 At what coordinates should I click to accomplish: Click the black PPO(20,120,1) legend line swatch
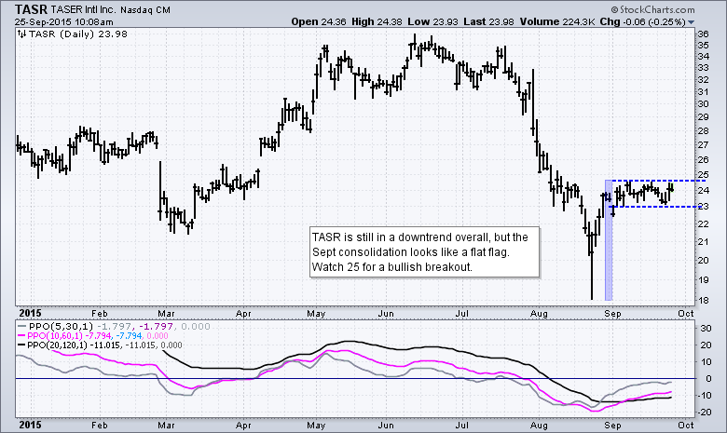click(x=21, y=345)
